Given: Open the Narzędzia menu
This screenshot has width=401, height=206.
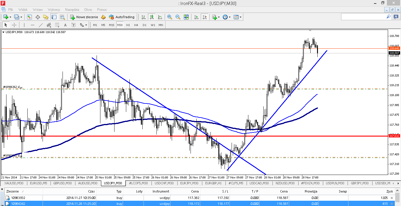Looking at the screenshot, I should pos(72,10).
